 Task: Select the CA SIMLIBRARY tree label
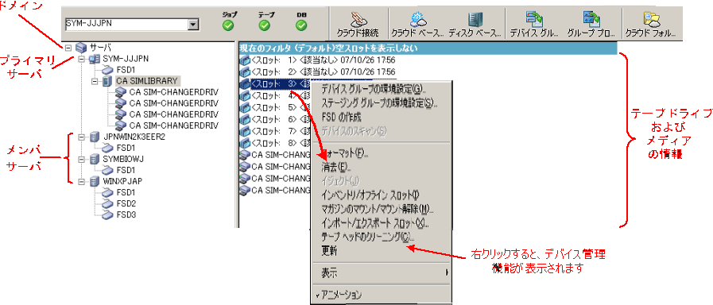[x=146, y=81]
